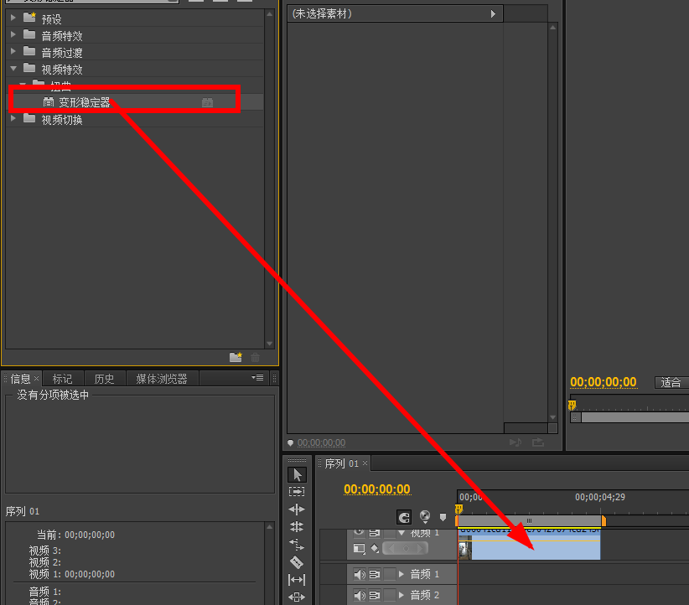
Task: Mute 音频 2 track speaker toggle
Action: click(x=360, y=595)
